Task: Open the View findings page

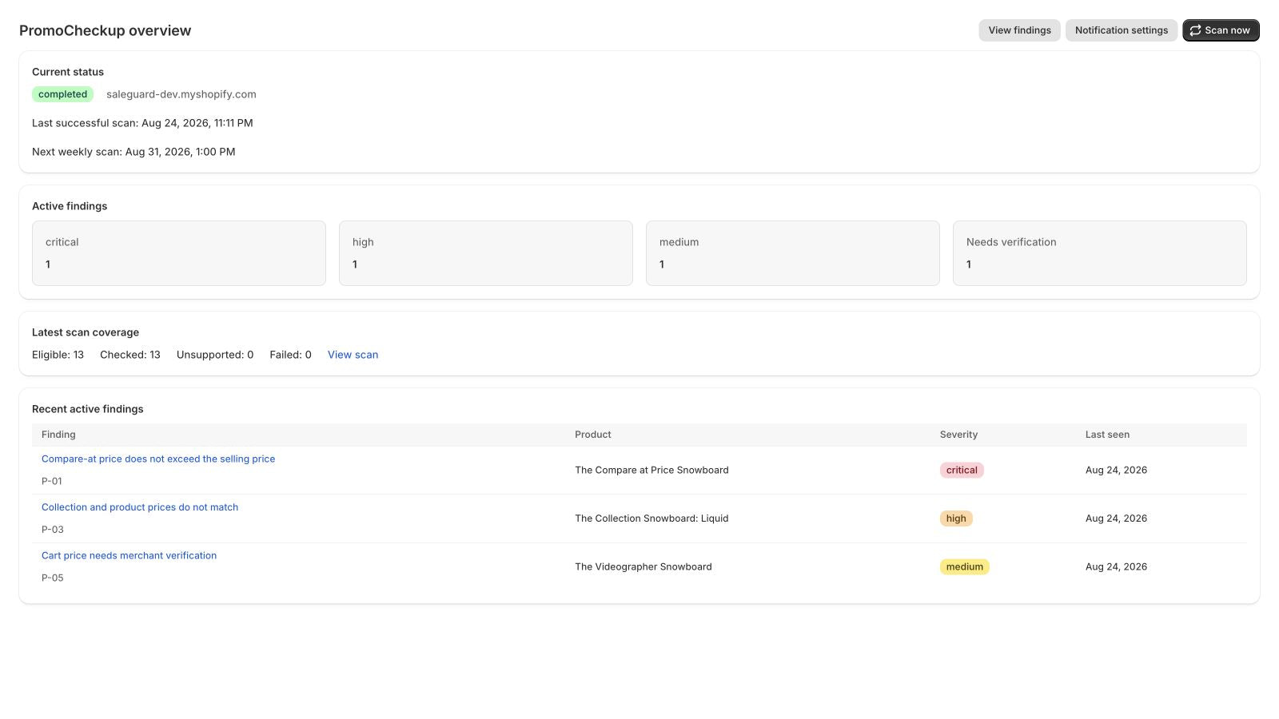Action: coord(1019,30)
